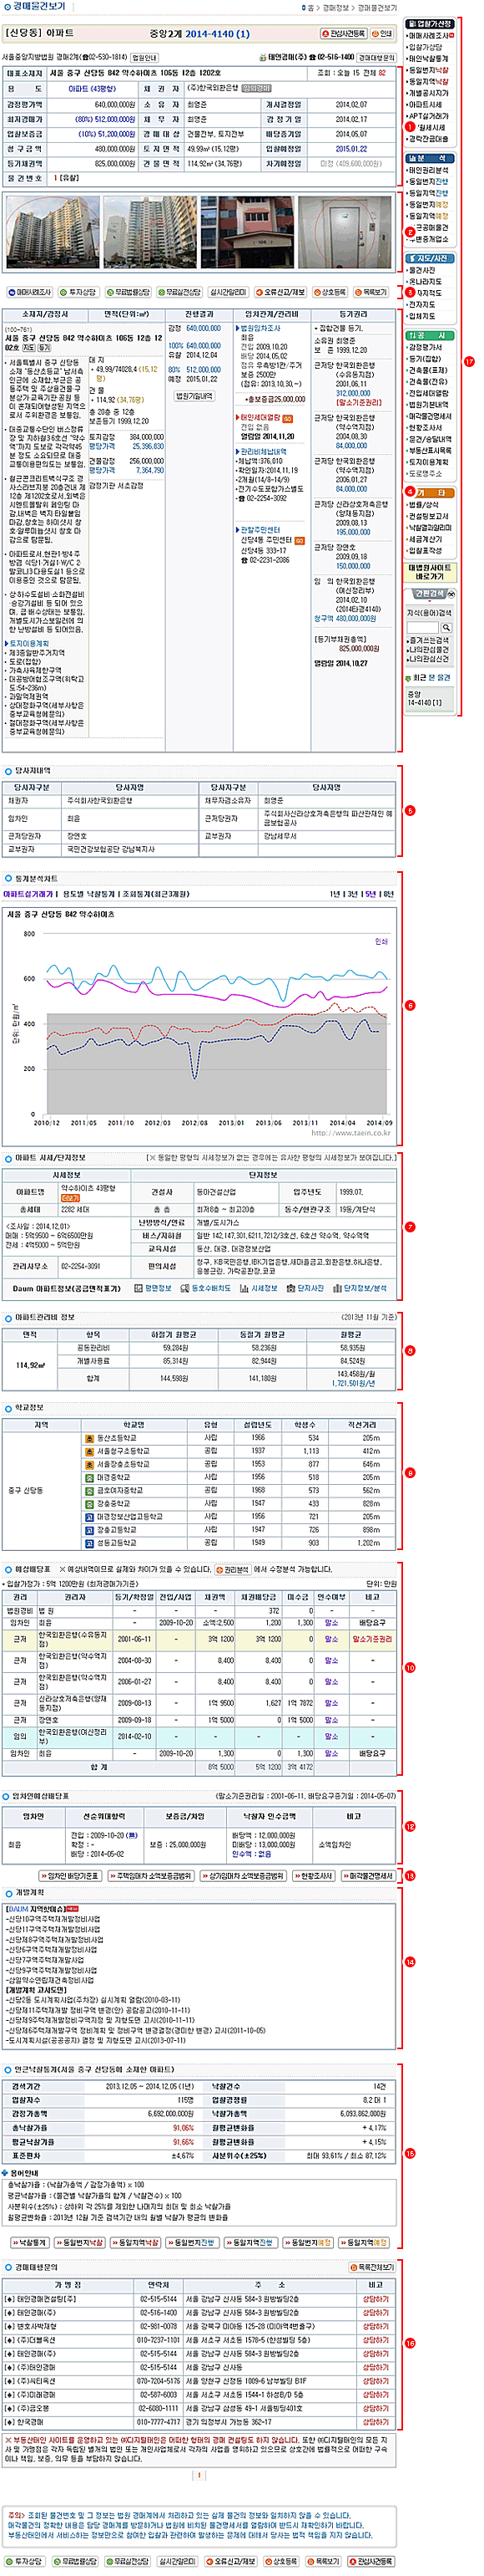Open 전입세대열람 in the sidebar
484x2576 pixels.
point(427,393)
